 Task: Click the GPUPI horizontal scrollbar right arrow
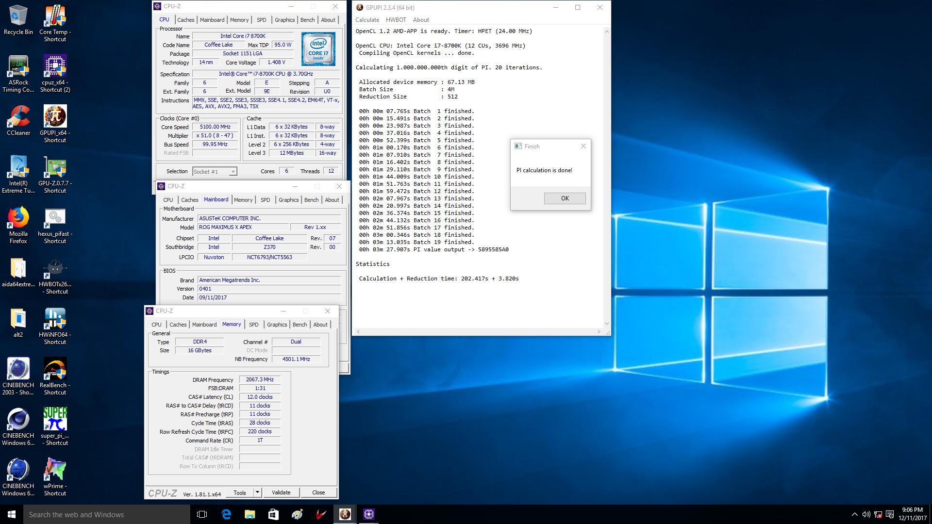[599, 331]
